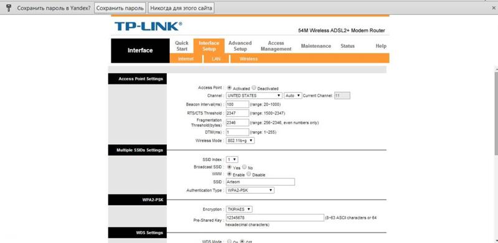The width and height of the screenshot is (498, 243).
Task: Open the SSID Index dropdown
Action: click(x=232, y=159)
